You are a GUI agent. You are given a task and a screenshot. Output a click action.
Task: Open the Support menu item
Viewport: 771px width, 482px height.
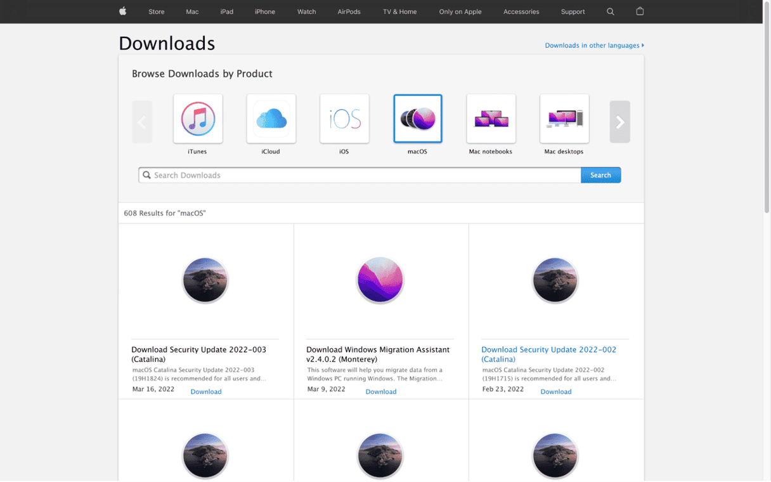click(573, 11)
